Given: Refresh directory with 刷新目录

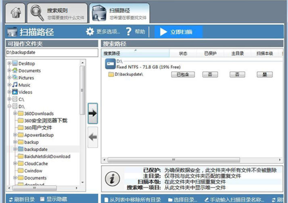Looking at the screenshot, I should click(22, 199).
